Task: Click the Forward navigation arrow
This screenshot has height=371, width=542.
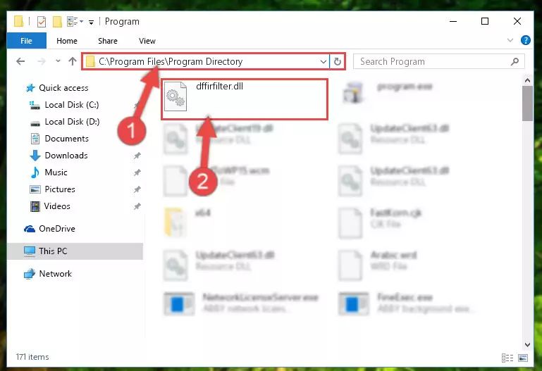Action: click(x=41, y=61)
